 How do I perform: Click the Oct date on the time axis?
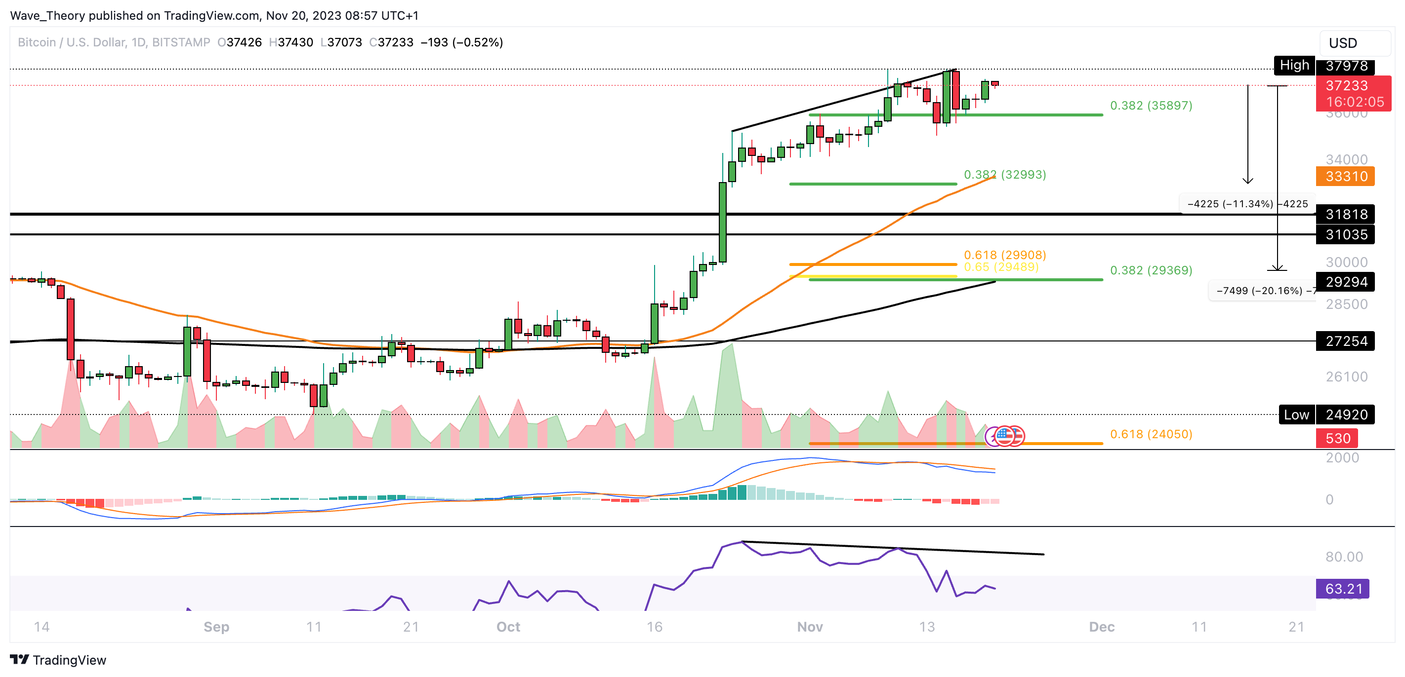pos(508,627)
